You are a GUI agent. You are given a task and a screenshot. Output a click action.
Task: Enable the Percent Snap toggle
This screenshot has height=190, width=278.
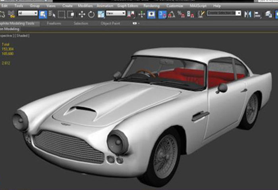[x=181, y=14]
